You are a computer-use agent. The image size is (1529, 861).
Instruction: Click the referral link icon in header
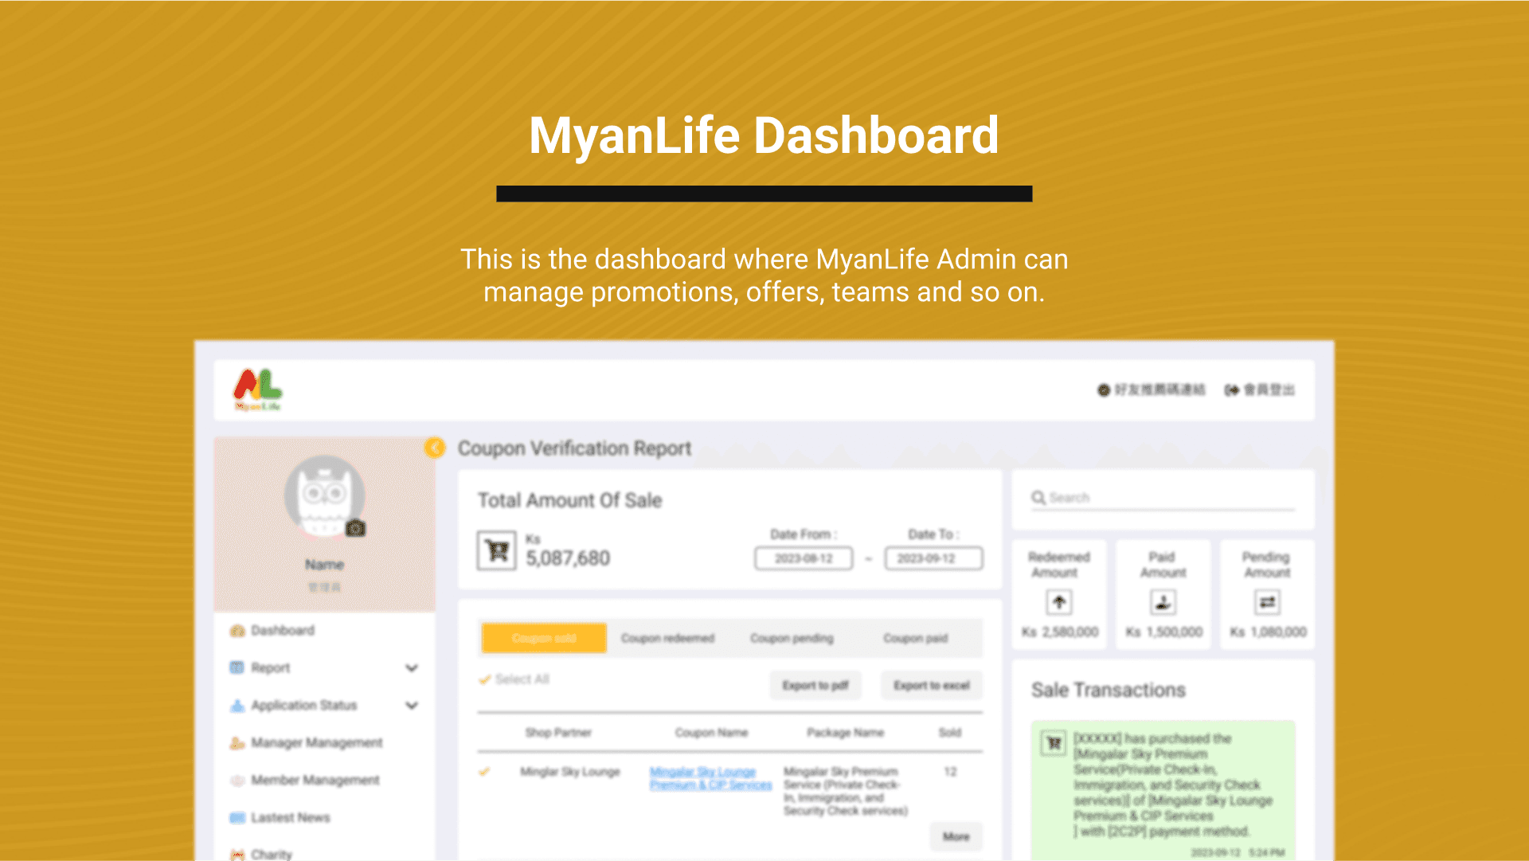click(1104, 389)
